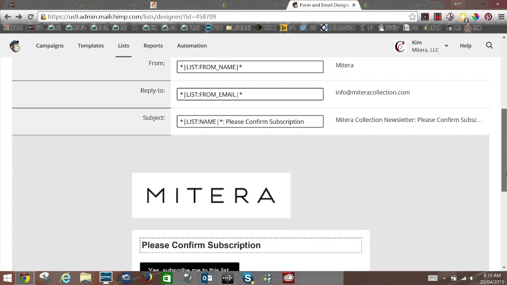
Task: Click the volume icon in system tray
Action: pyautogui.click(x=472, y=278)
